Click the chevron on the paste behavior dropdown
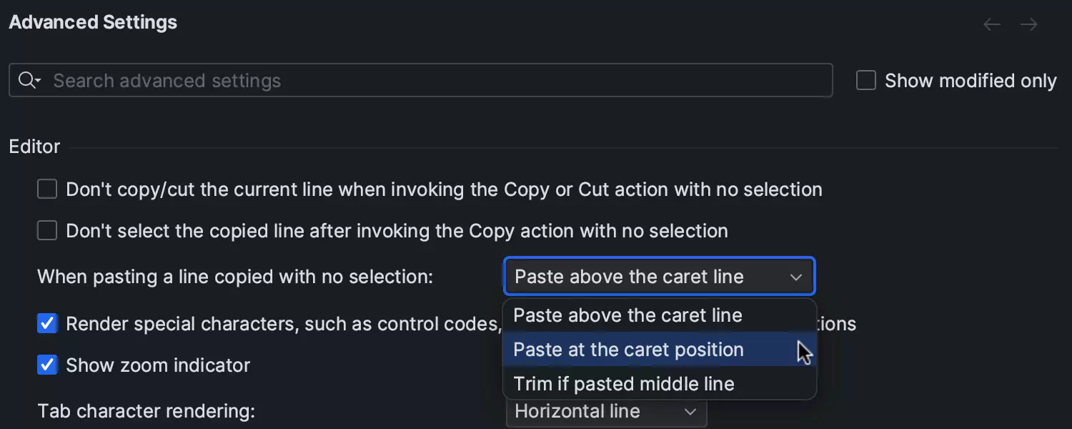The image size is (1072, 429). (x=796, y=277)
